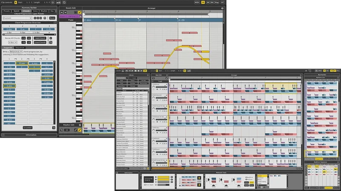Viewport: 341px width, 191px height.
Task: Toggle the Map button in top bar
Action: coord(217,3)
